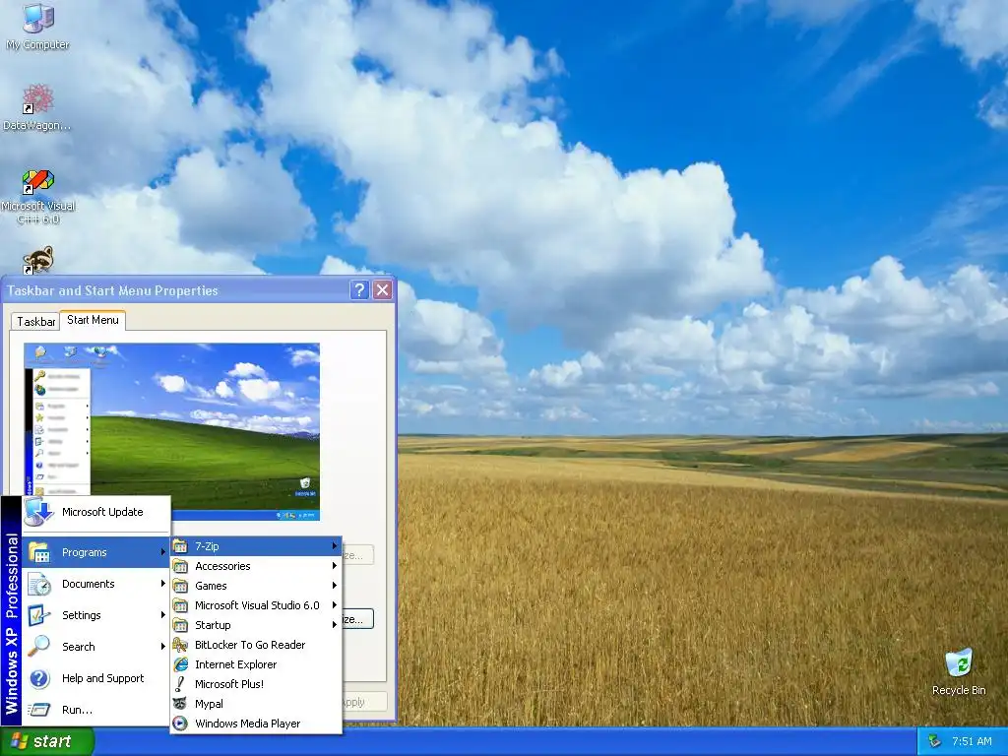Screen dimensions: 1008x756
Task: Click the Start button
Action: 47,742
